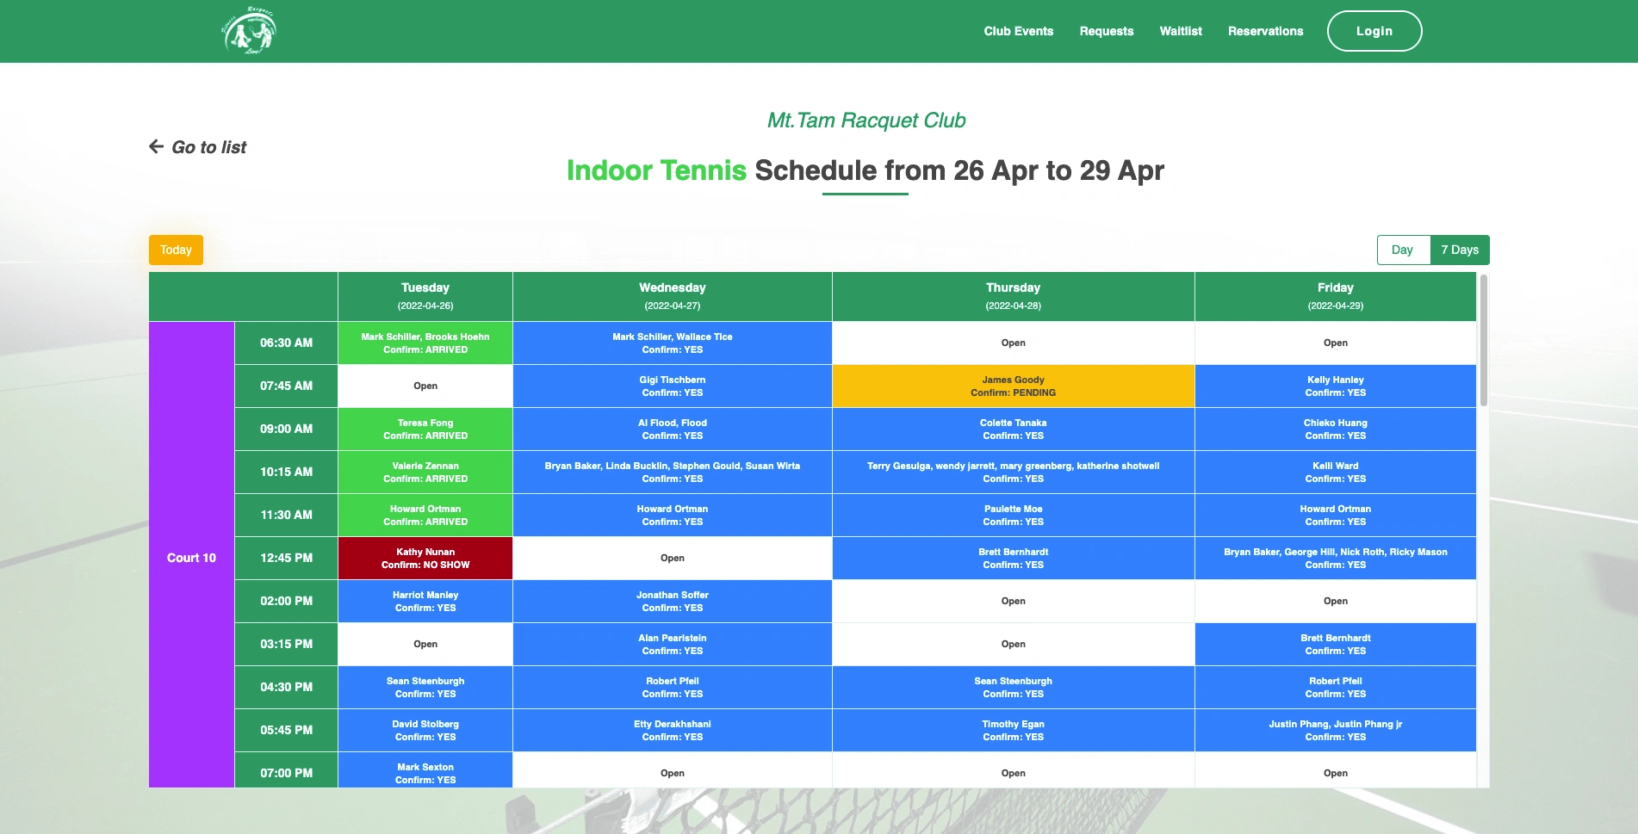The width and height of the screenshot is (1638, 834).
Task: Click the back arrow beside Go to list
Action: click(156, 146)
